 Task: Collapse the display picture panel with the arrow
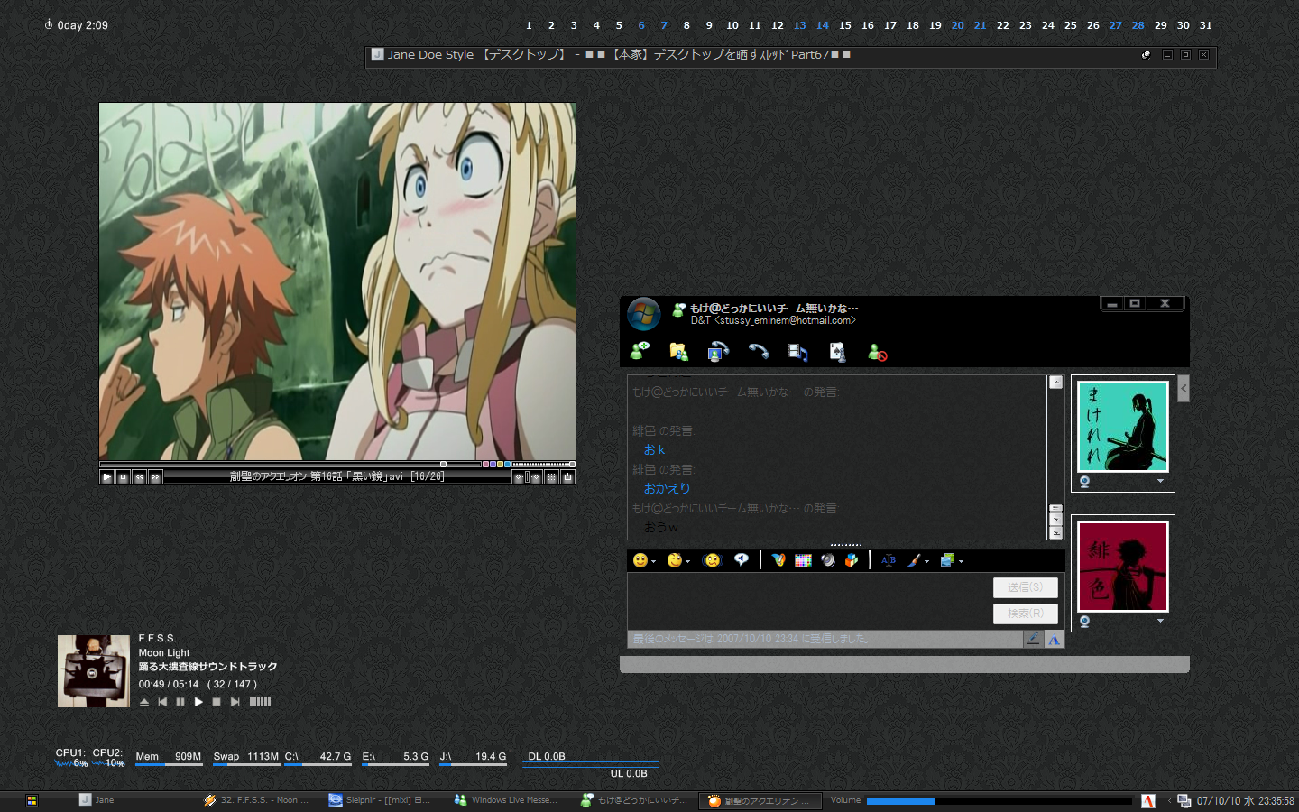pos(1184,389)
